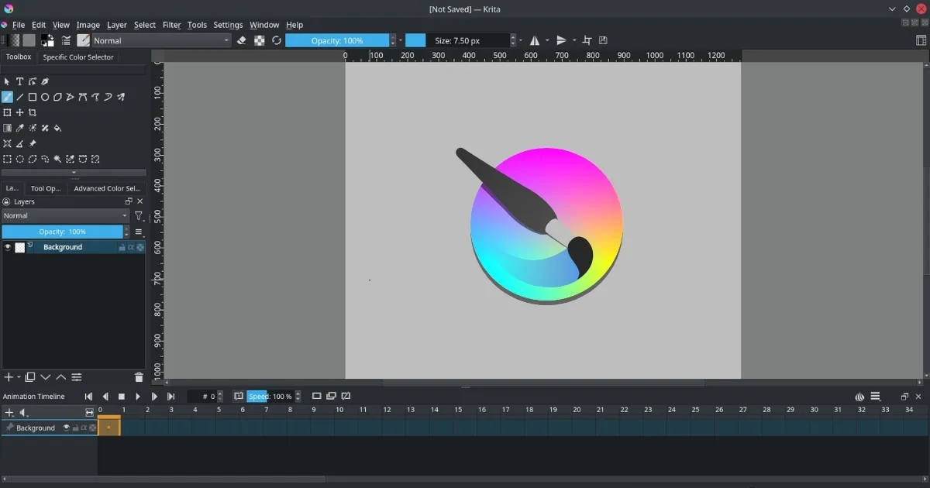Select the Transform tool
The image size is (930, 488).
coord(7,112)
